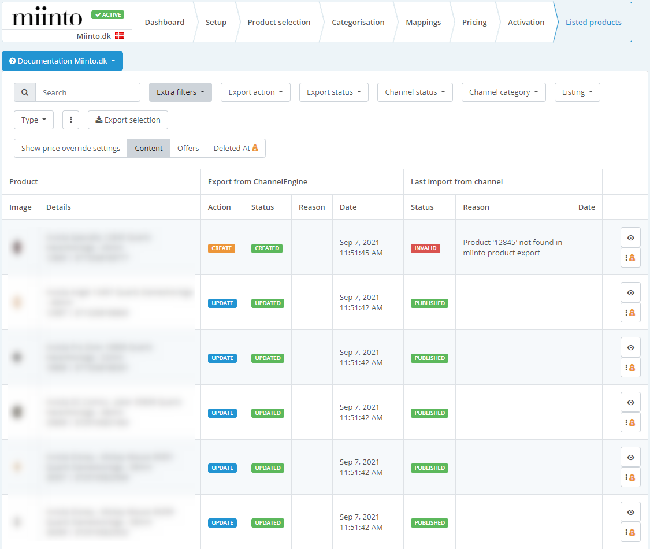Open the lock-dots action button in first PUBLISHED row
Image resolution: width=650 pixels, height=549 pixels.
(630, 313)
